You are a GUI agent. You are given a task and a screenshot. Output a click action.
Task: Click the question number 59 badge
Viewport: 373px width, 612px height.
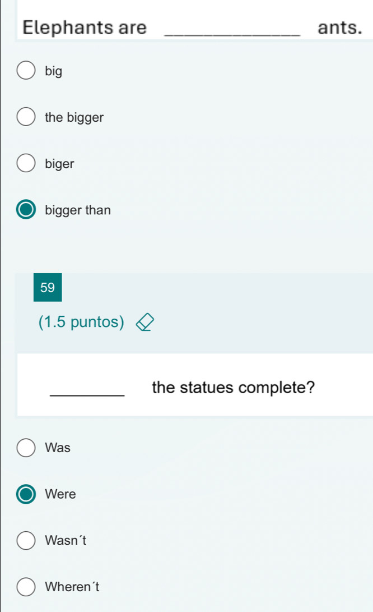point(48,287)
